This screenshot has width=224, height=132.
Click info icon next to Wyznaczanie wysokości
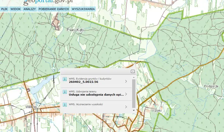click(x=65, y=104)
